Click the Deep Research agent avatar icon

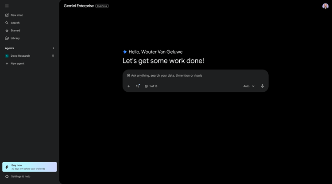click(x=7, y=56)
